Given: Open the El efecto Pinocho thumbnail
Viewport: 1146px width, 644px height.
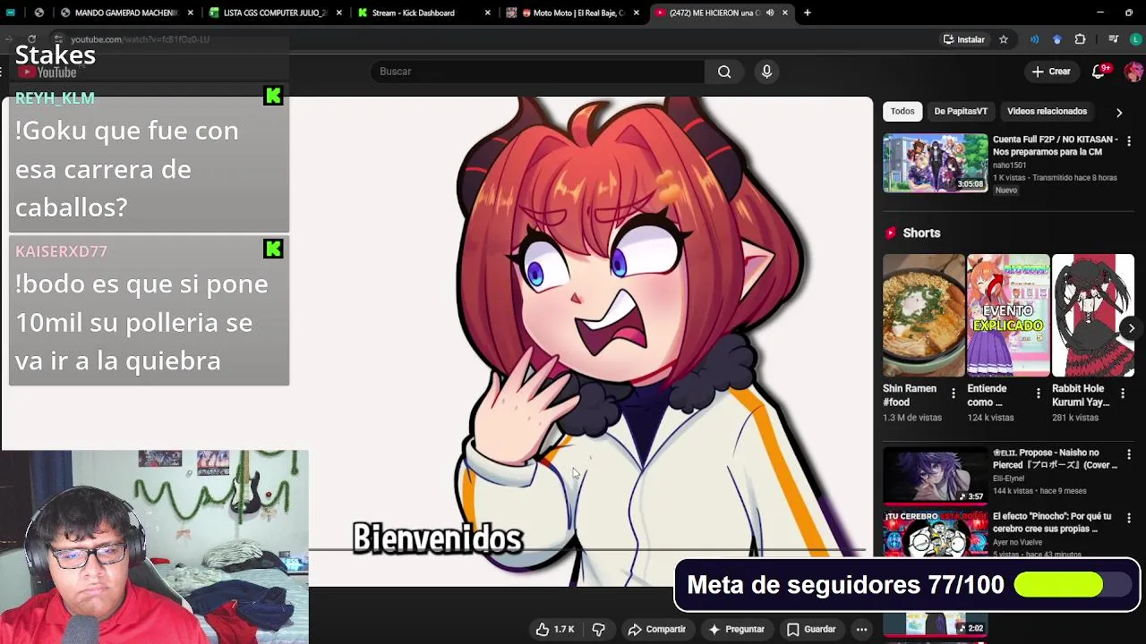Looking at the screenshot, I should (x=936, y=533).
